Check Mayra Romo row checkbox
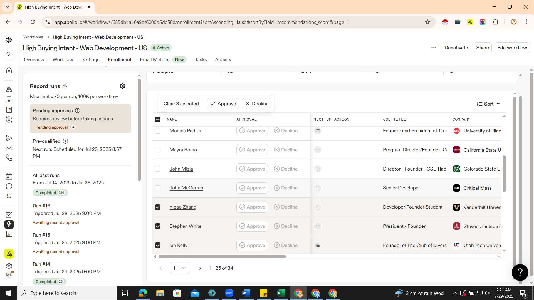534x300 pixels. pos(158,150)
